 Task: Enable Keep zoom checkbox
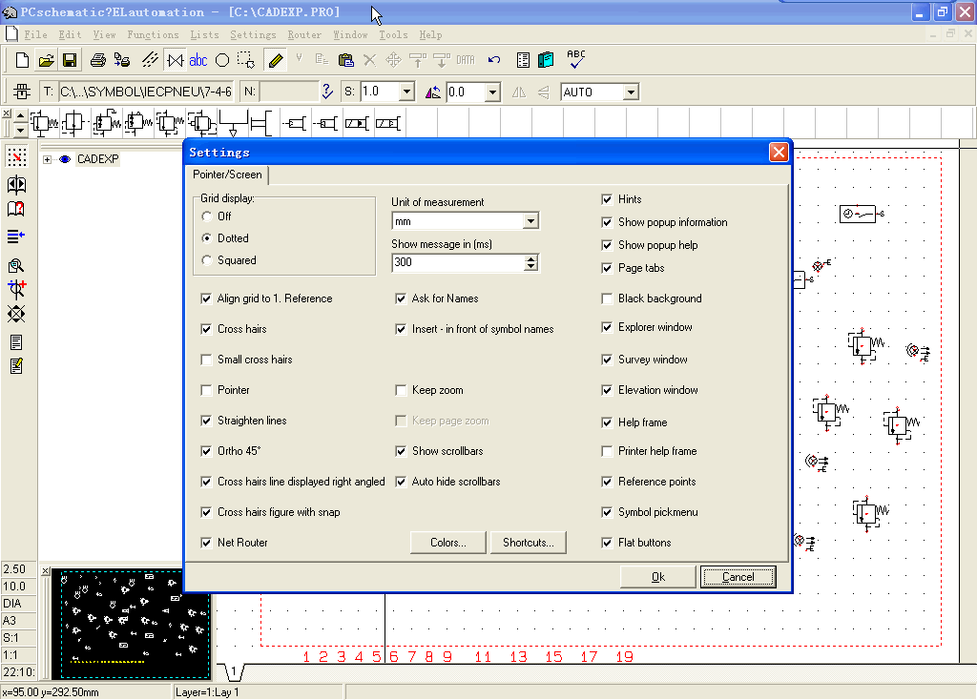click(401, 390)
